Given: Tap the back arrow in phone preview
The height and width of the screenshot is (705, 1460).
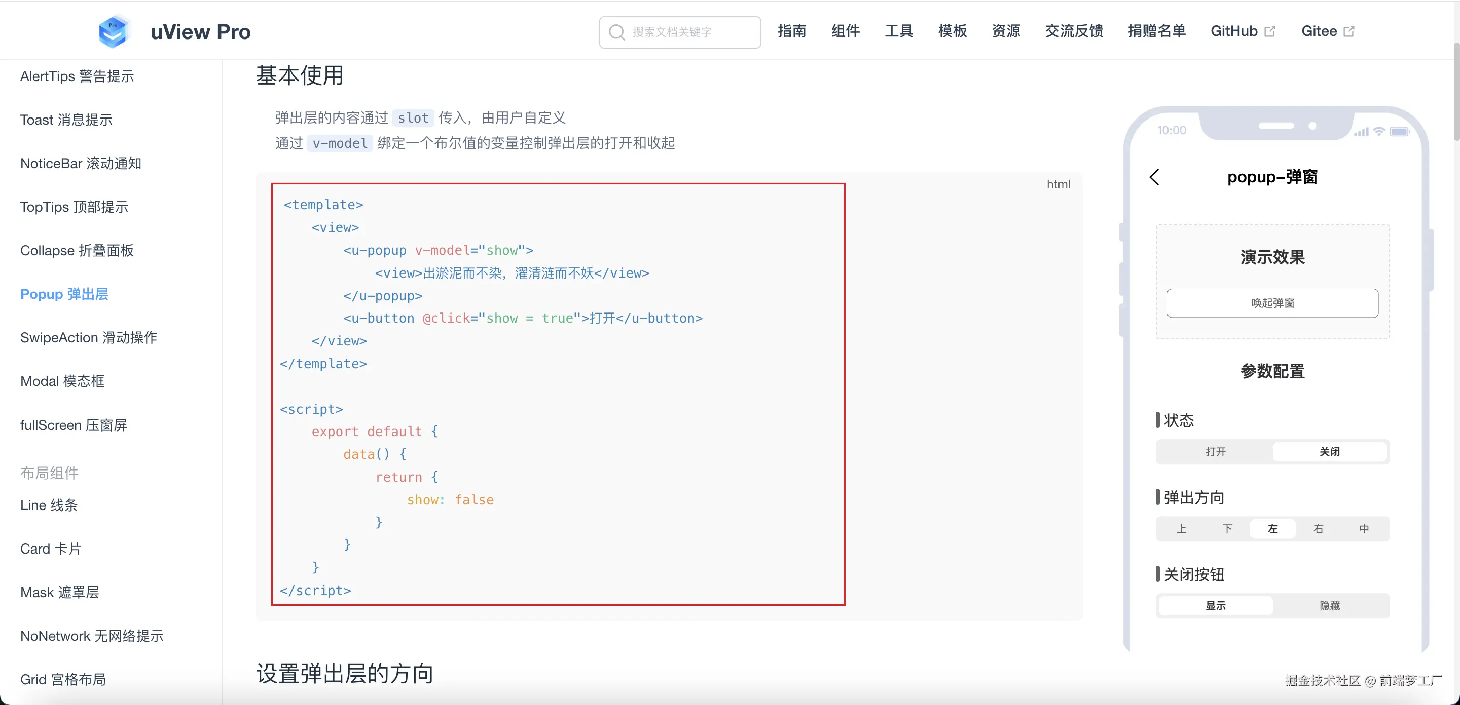Looking at the screenshot, I should [1154, 177].
